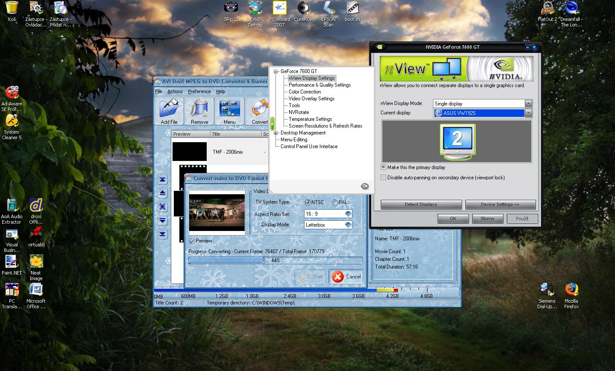This screenshot has height=371, width=615.
Task: Click the video preview thumbnail in convert dialog
Action: click(217, 213)
